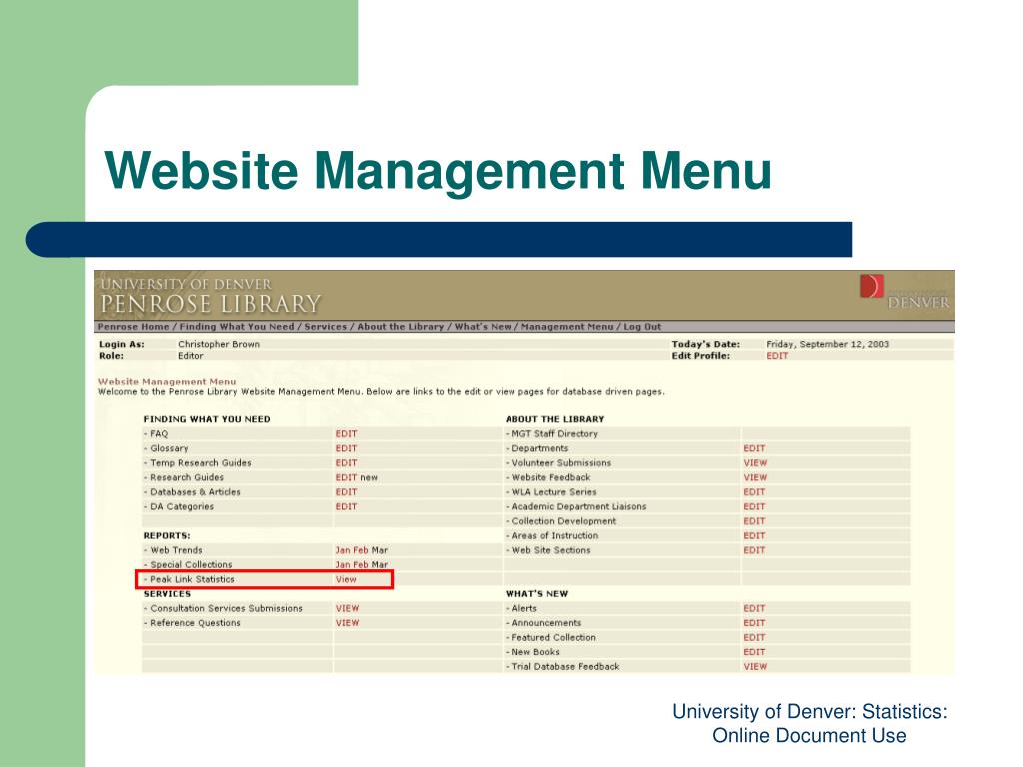Open Jan report for Web Trends
The height and width of the screenshot is (767, 1023).
(x=342, y=550)
